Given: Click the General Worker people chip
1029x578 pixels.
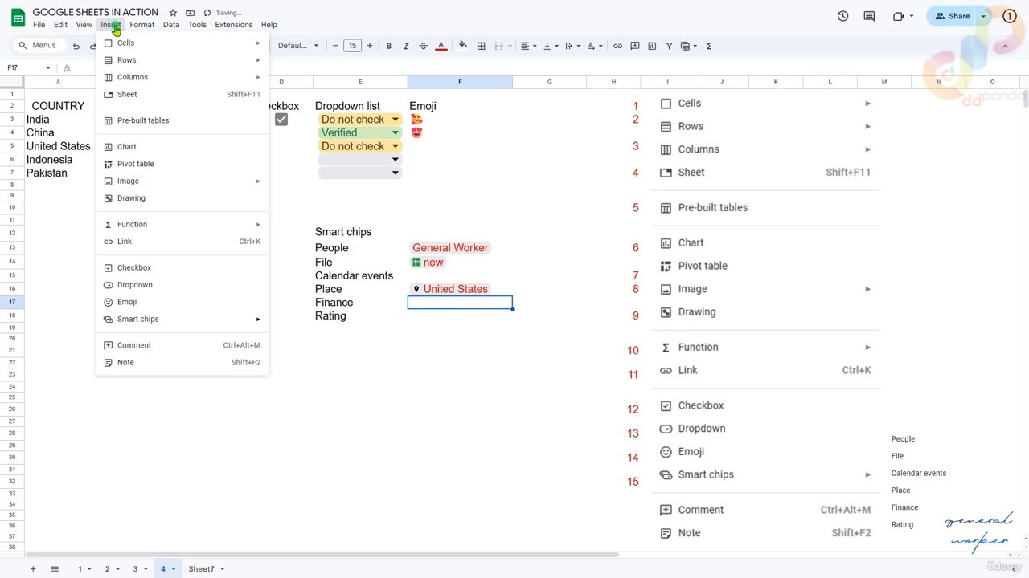Looking at the screenshot, I should (x=450, y=248).
